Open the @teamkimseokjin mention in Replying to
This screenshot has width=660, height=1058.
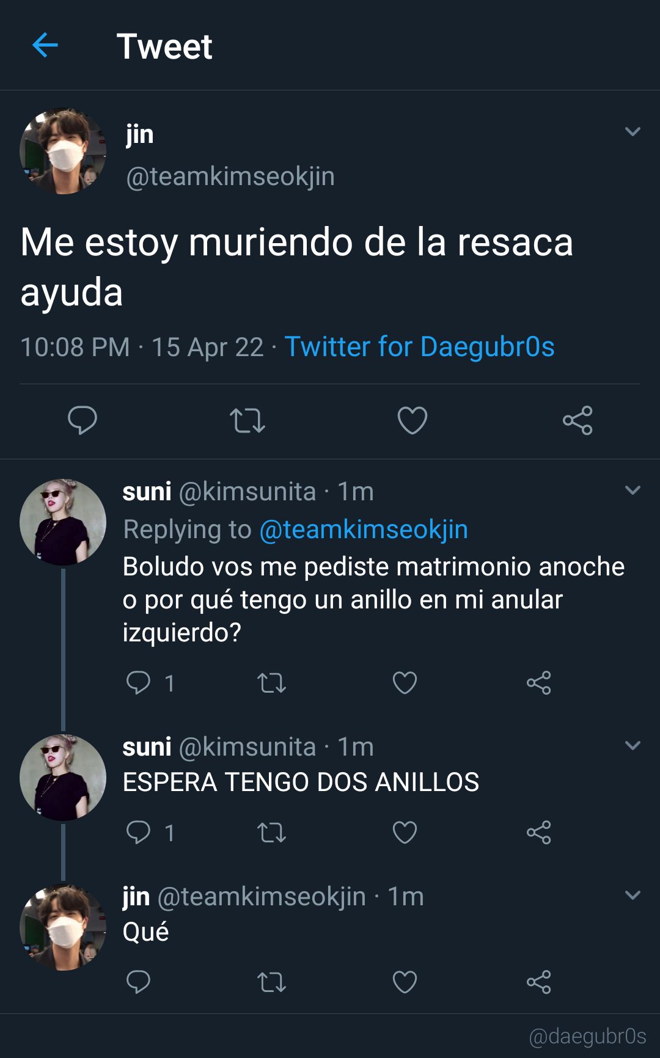tap(364, 530)
